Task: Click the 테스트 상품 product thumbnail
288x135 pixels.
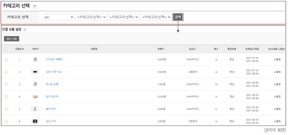Action: pyautogui.click(x=35, y=84)
